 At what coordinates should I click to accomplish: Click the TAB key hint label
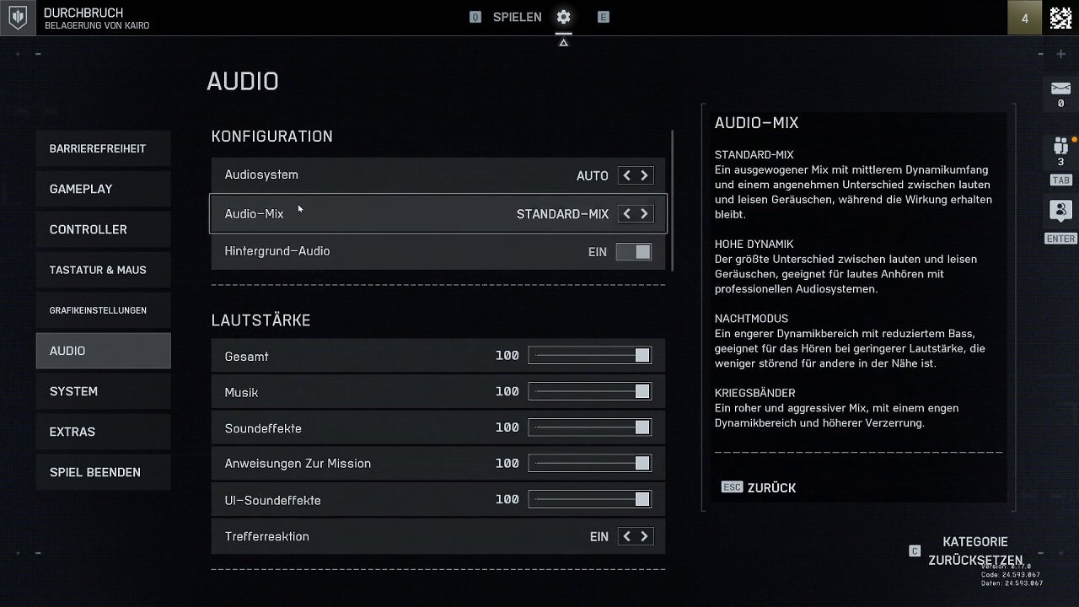click(1060, 180)
